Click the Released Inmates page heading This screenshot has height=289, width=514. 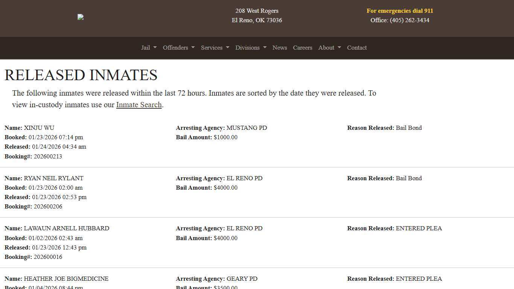pos(81,75)
